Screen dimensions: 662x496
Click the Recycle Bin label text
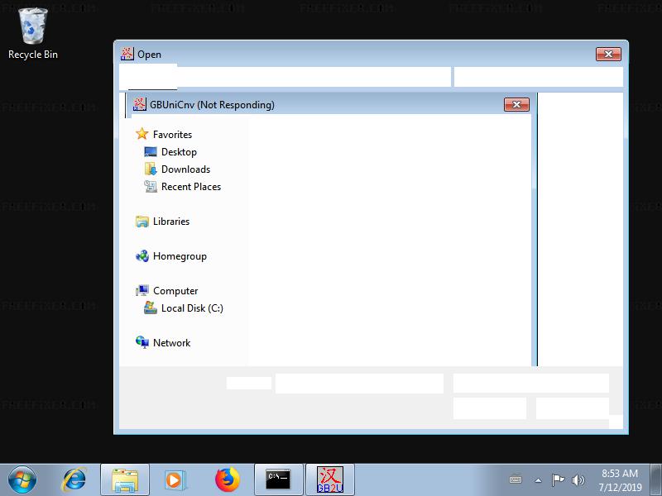(x=33, y=55)
